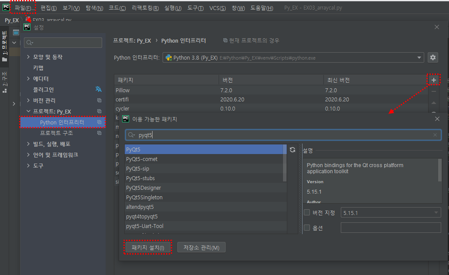
Task: Click the 패키지 column header
Action: click(x=166, y=80)
